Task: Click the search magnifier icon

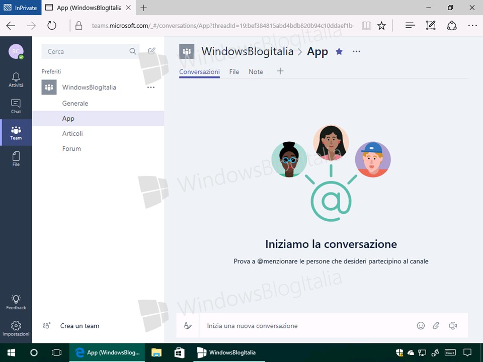Action: click(133, 51)
